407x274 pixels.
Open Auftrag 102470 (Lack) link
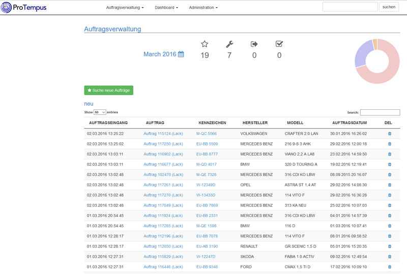click(163, 175)
